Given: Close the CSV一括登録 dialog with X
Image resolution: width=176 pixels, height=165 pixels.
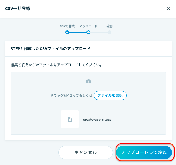Looking at the screenshot, I should 168,9.
